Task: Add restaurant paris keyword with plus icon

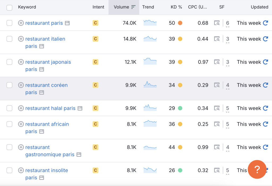Action: click(21, 23)
